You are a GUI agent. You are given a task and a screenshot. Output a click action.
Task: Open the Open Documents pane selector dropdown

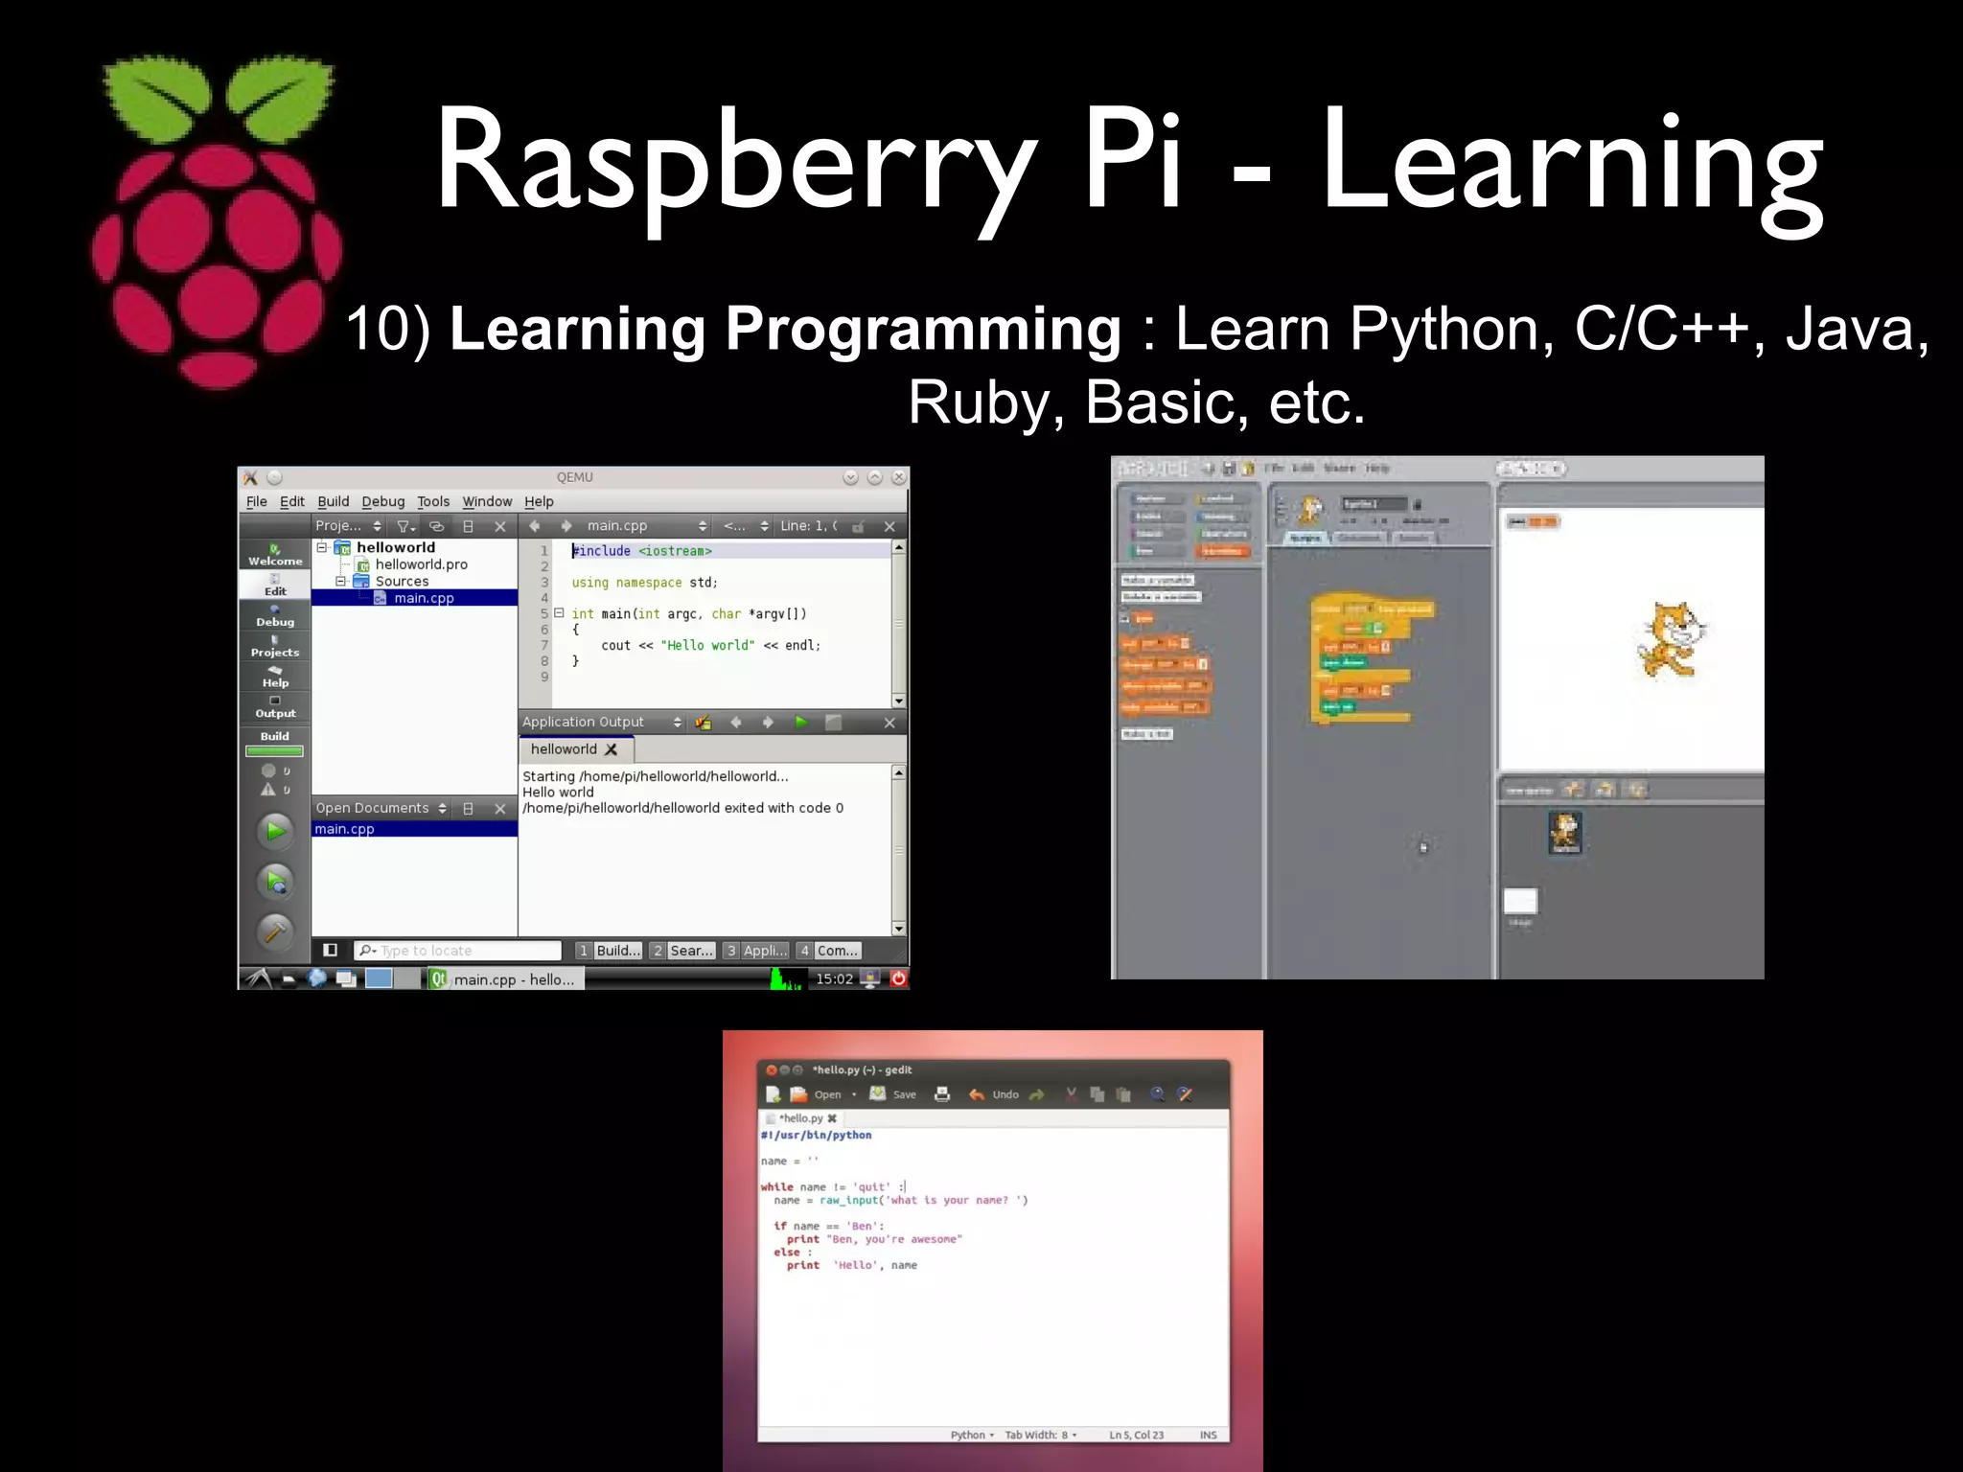(381, 808)
